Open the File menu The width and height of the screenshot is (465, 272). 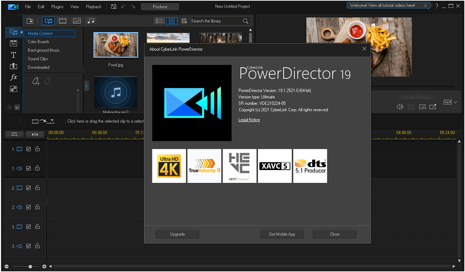[x=28, y=7]
